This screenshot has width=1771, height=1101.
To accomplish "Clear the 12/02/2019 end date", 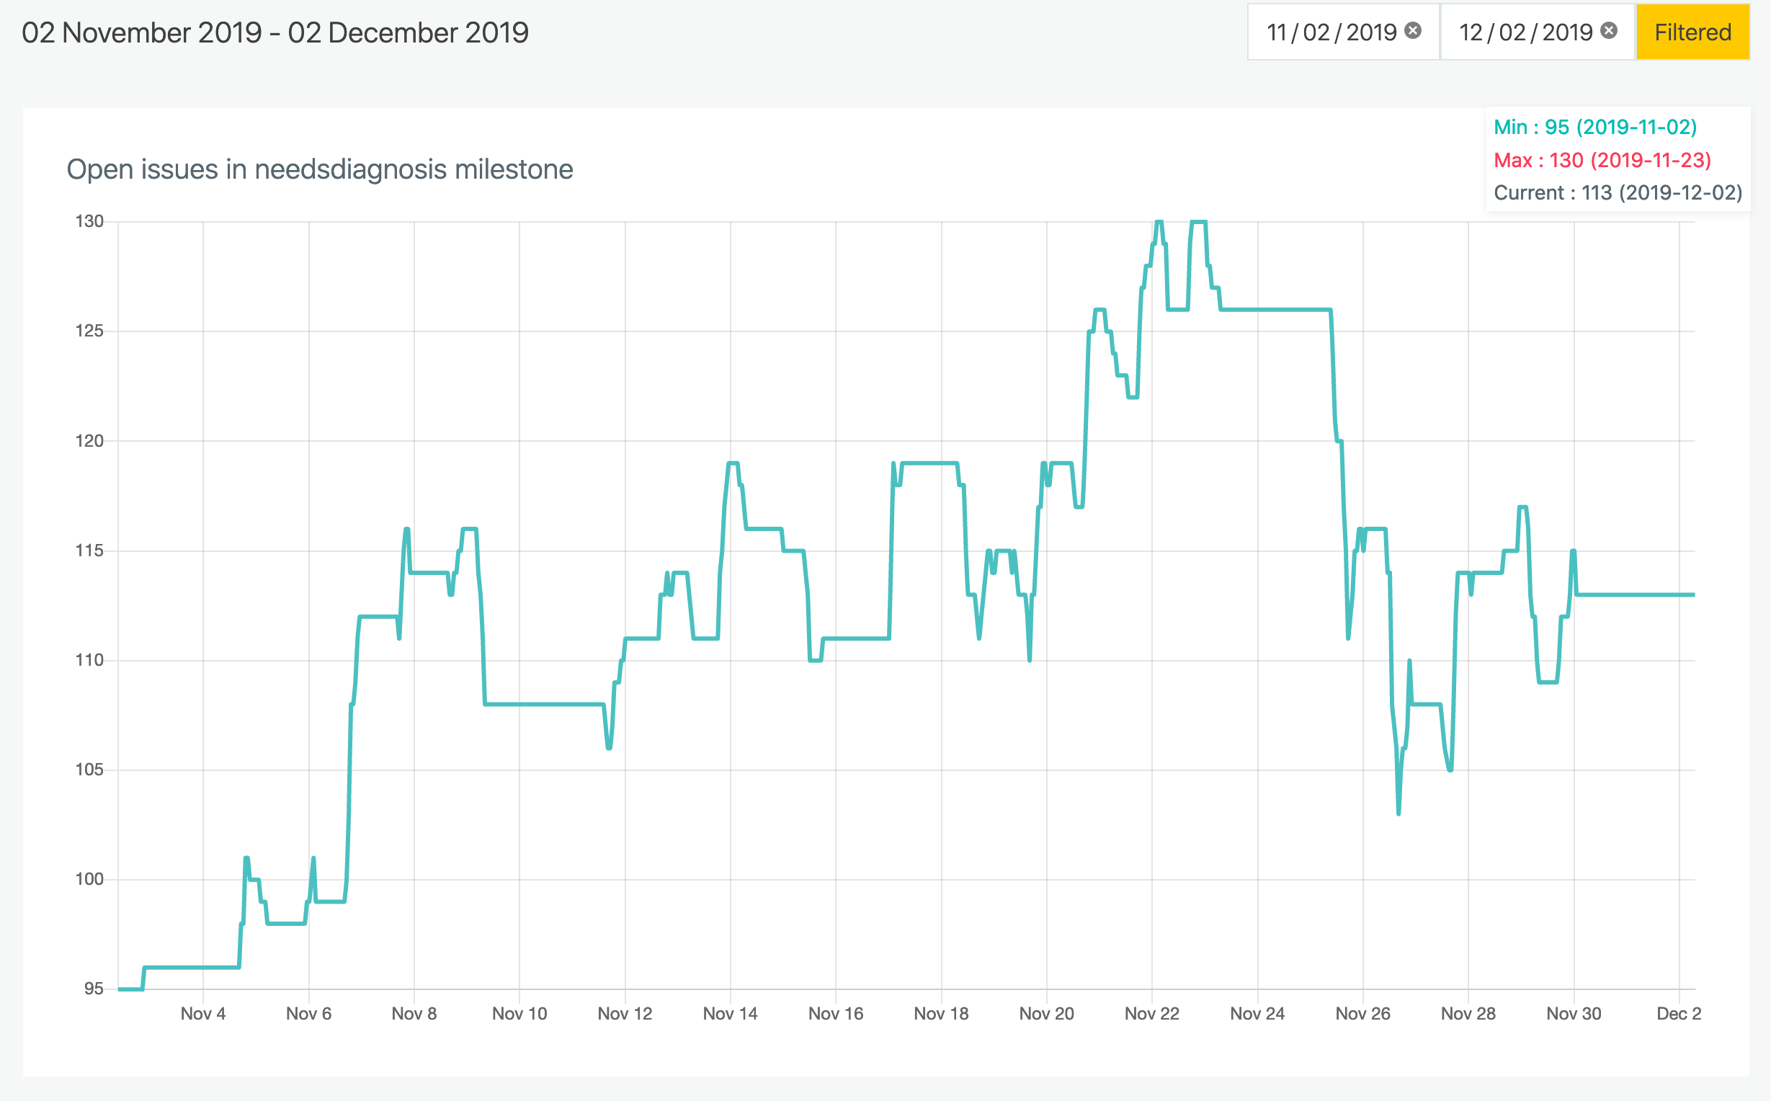I will coord(1610,30).
